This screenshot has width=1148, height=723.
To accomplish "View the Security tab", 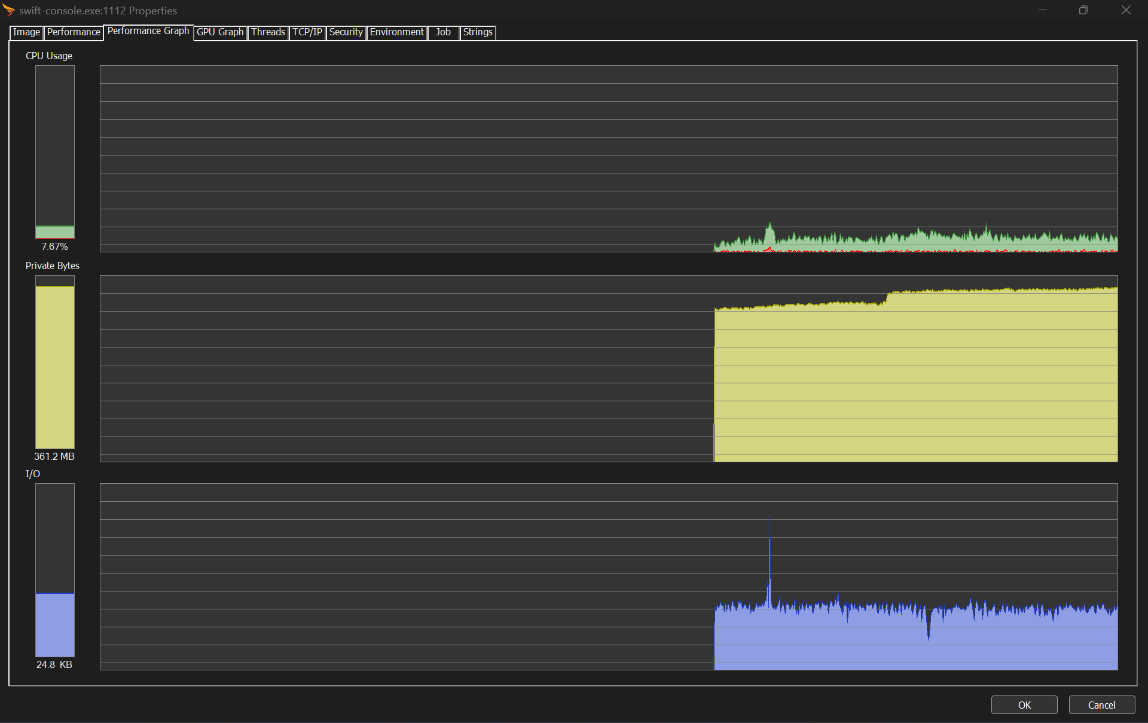I will [x=346, y=32].
